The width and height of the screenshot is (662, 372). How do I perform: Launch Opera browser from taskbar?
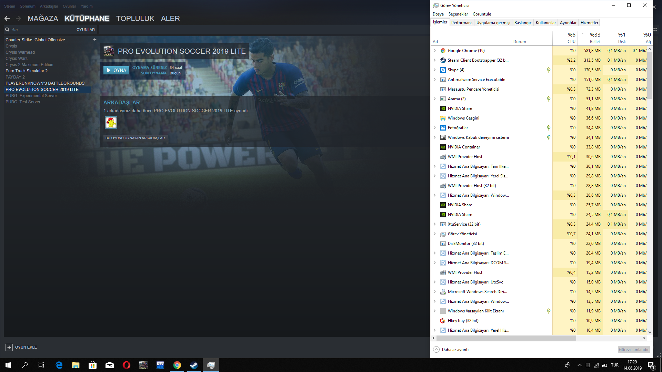(127, 365)
